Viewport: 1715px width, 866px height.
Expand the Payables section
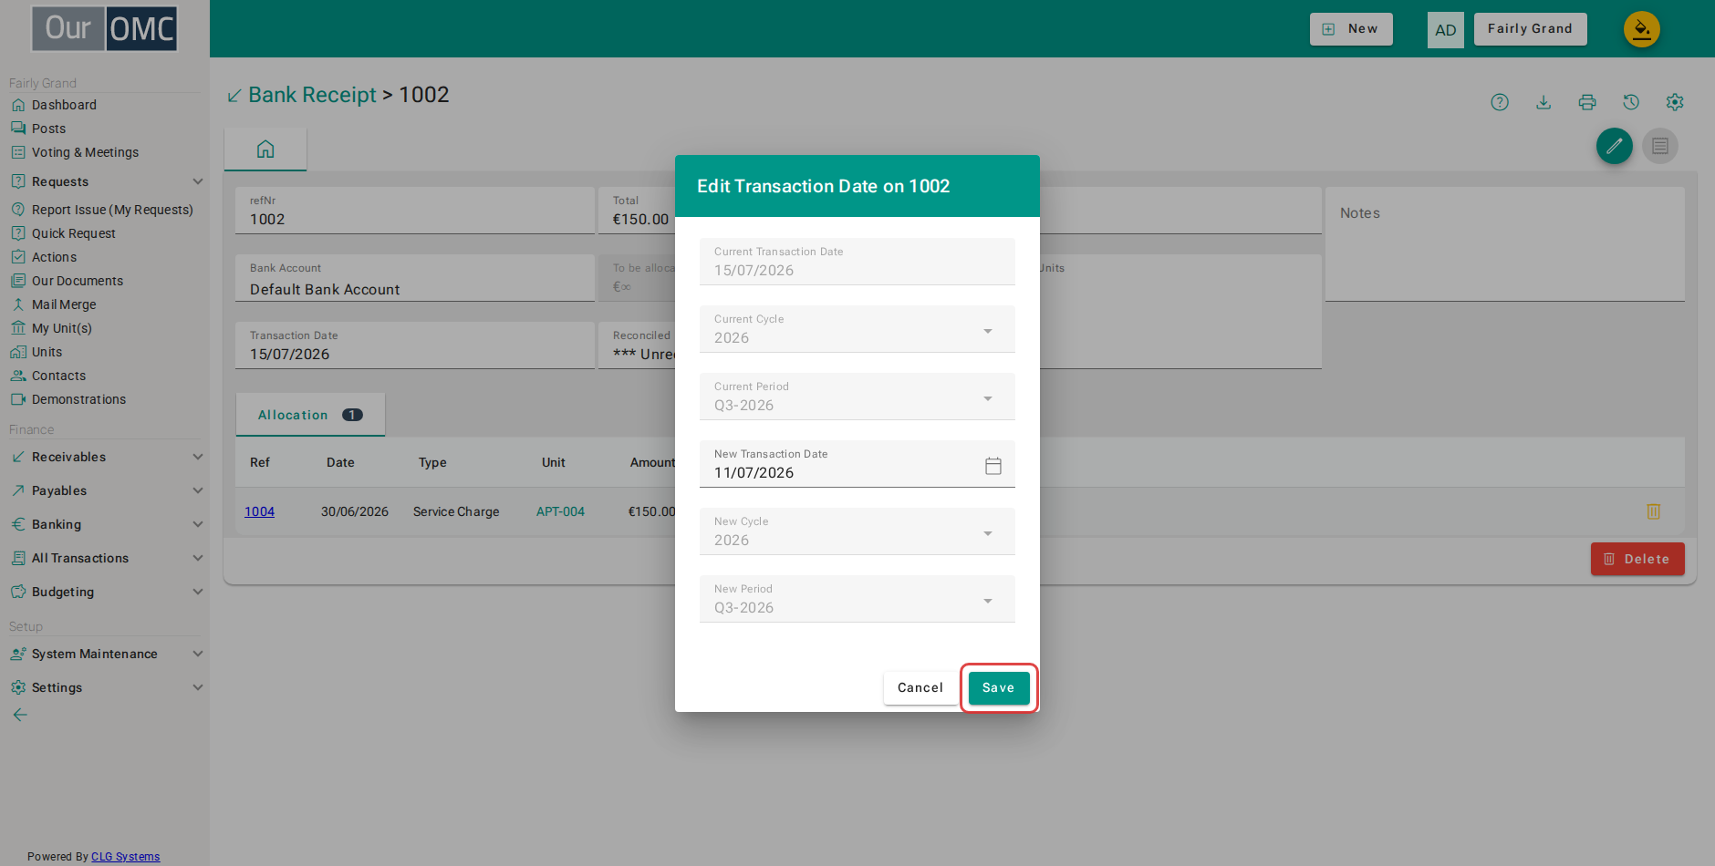point(105,490)
